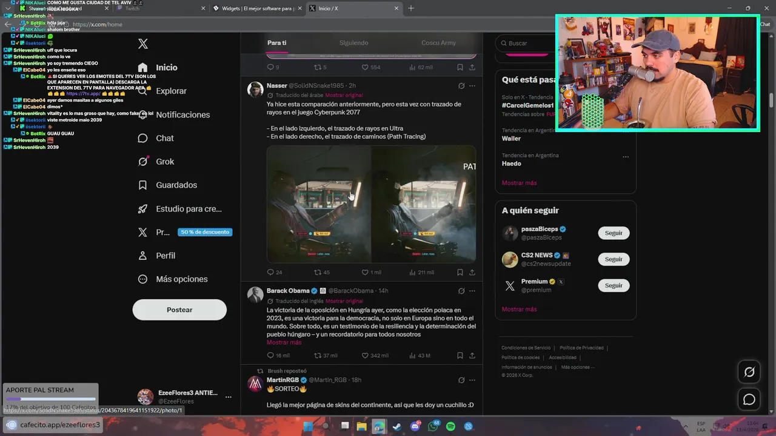Screen dimensions: 776x436
Task: Like Barack Obama's tweet with 342 mil likes
Action: [x=375, y=355]
